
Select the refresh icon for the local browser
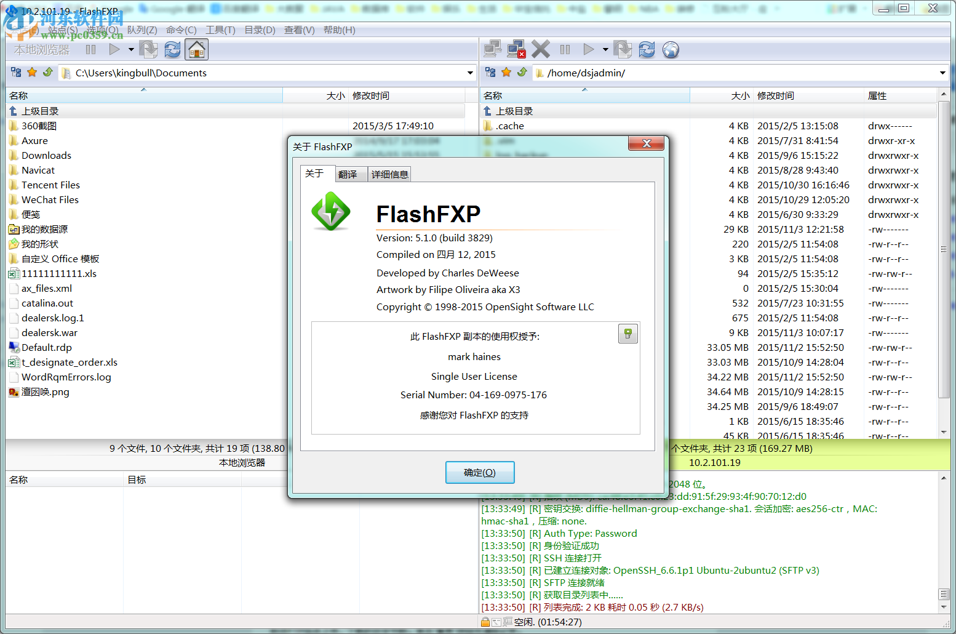point(172,49)
